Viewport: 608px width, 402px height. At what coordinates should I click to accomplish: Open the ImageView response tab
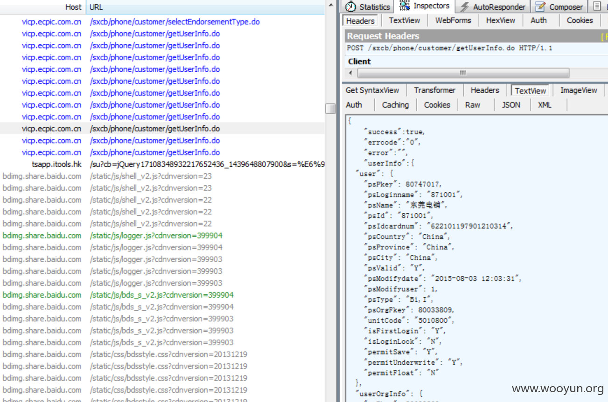[x=579, y=90]
